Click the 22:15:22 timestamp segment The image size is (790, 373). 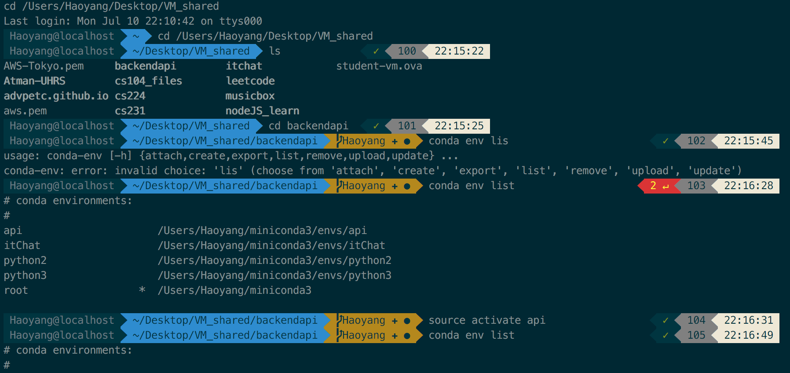[459, 51]
